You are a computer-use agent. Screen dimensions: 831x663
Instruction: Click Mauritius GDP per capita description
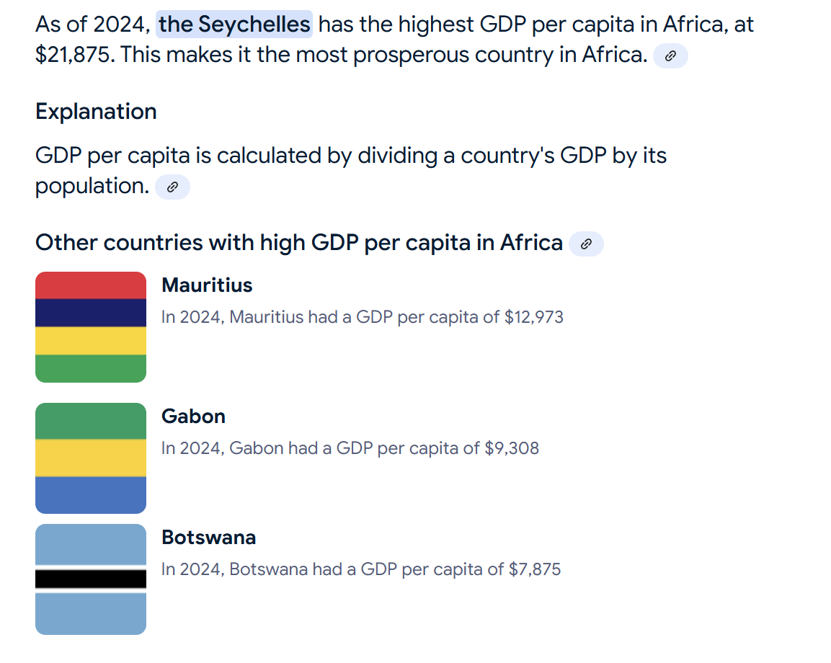(x=362, y=317)
